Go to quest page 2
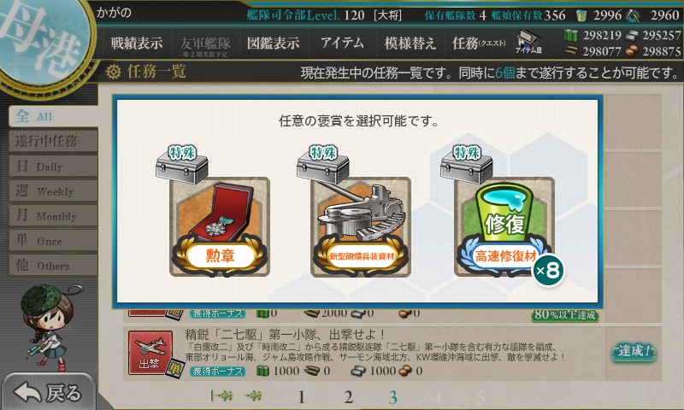The image size is (684, 410). (x=348, y=397)
